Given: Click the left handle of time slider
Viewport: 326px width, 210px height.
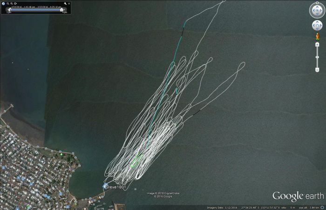Looking at the screenshot, I should [x=8, y=10].
